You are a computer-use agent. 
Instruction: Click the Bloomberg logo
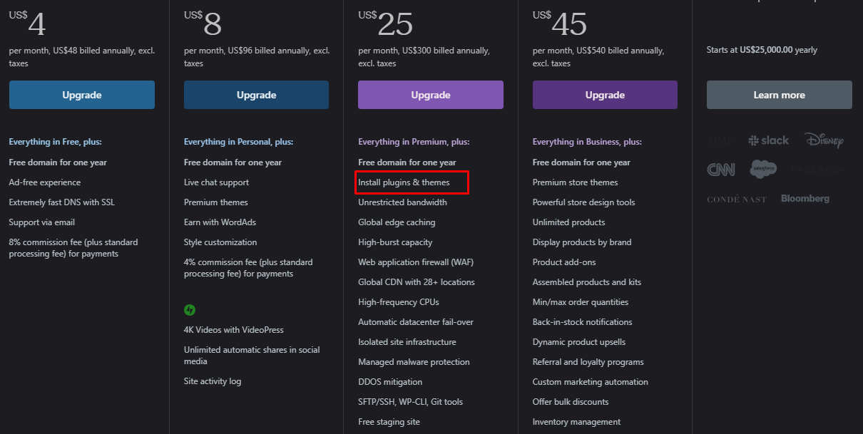coord(805,198)
